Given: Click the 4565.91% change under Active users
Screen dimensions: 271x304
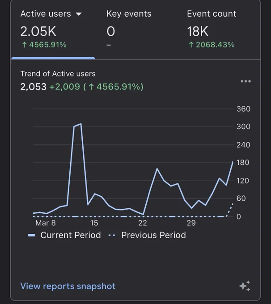Looking at the screenshot, I should pos(44,45).
